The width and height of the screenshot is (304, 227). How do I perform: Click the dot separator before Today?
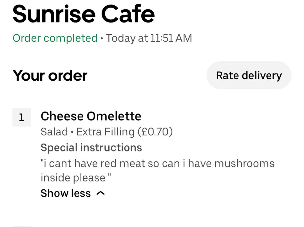point(102,38)
